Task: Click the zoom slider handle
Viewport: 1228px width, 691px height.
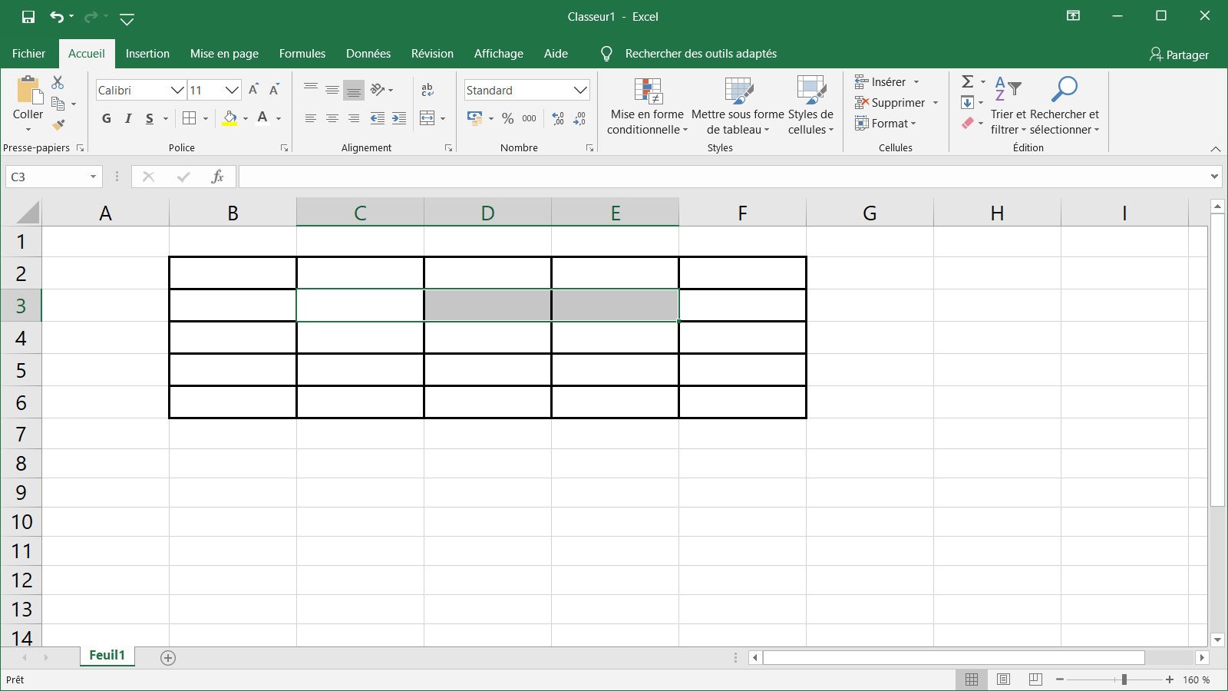Action: point(1124,679)
